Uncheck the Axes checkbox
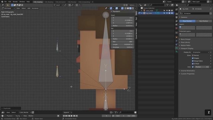213x120 pixels. click(193, 67)
